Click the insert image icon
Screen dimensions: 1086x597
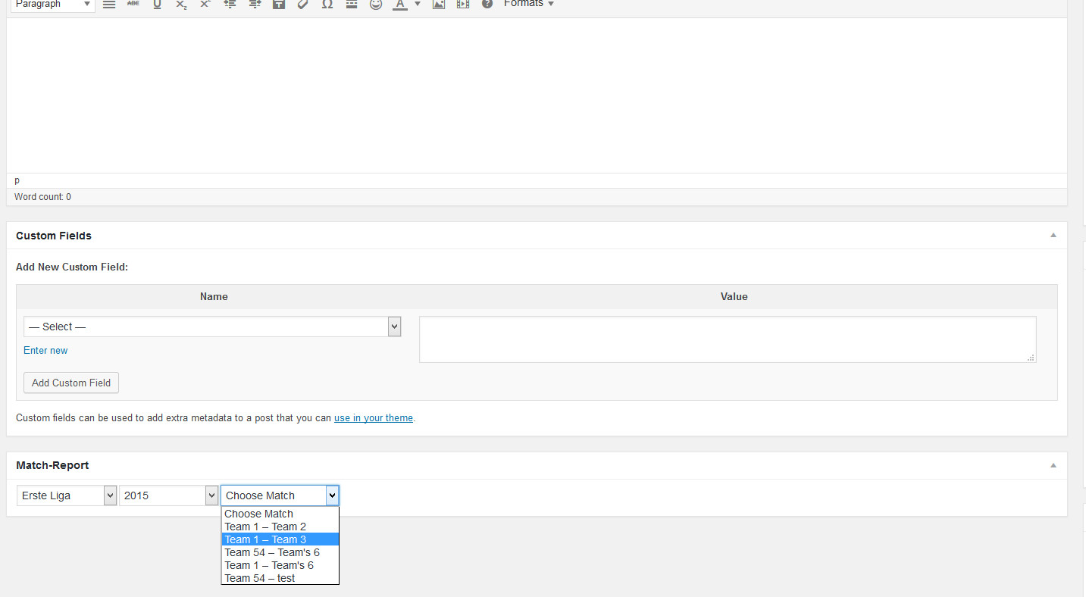click(x=438, y=4)
